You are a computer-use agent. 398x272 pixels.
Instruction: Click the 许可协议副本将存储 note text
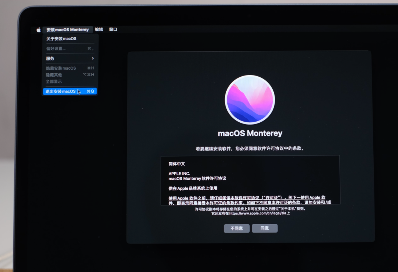click(x=250, y=209)
